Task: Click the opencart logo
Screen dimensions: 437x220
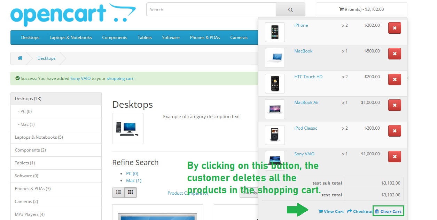Action: click(x=73, y=15)
